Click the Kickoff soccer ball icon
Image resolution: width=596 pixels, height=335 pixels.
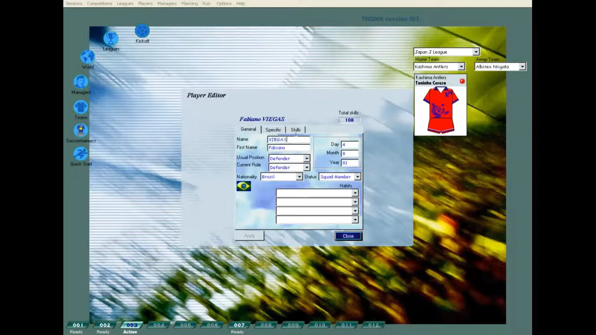click(x=142, y=31)
